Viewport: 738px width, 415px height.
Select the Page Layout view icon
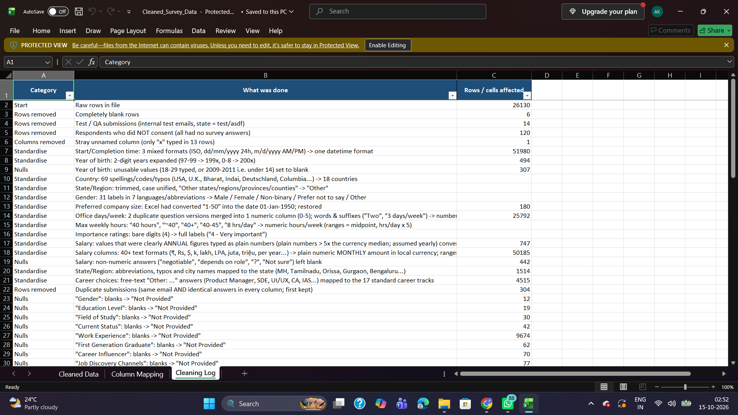[x=623, y=387]
